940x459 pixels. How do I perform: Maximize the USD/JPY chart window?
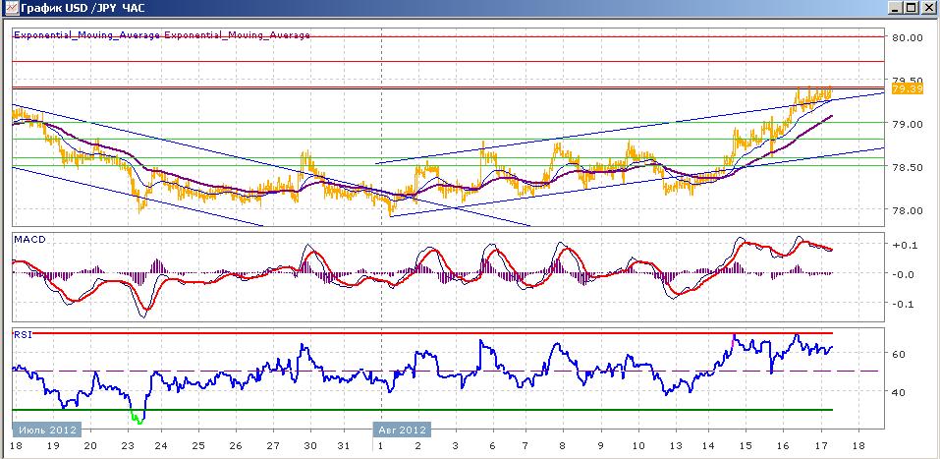point(911,8)
